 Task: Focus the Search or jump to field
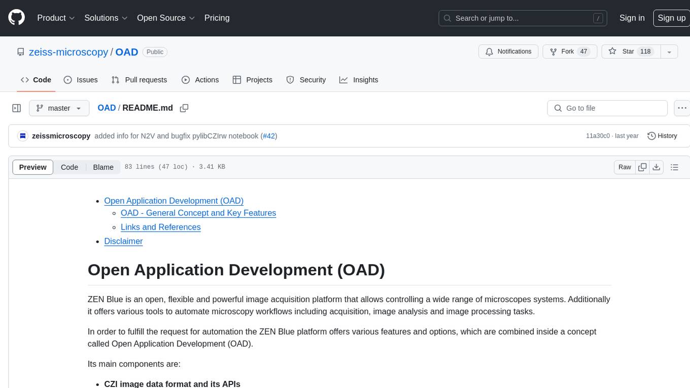click(x=523, y=18)
